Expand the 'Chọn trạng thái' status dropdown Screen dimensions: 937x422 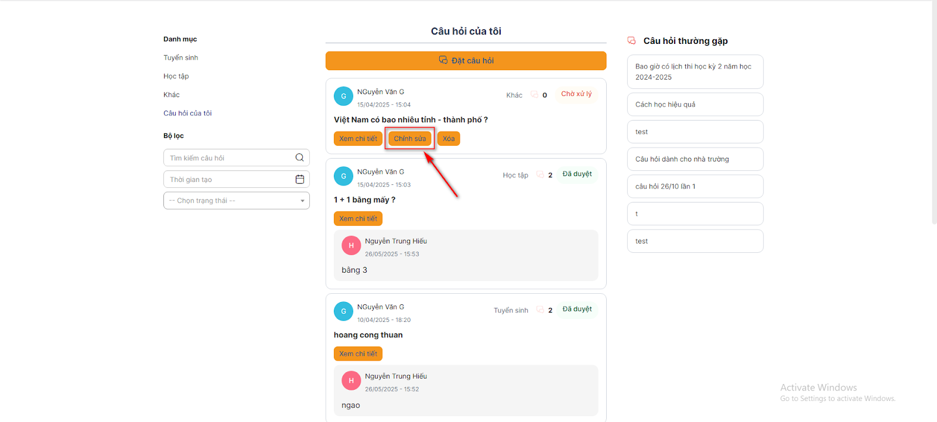point(236,201)
